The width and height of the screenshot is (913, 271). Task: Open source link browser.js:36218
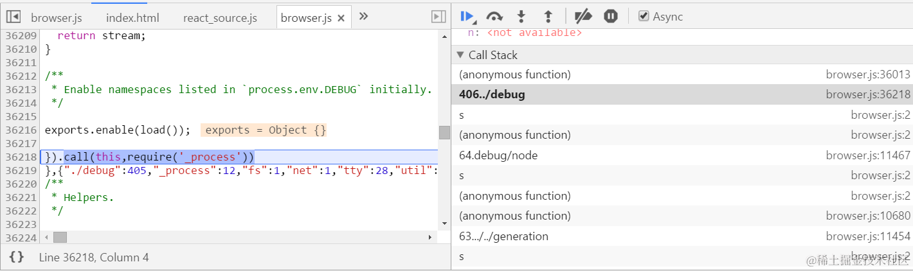coord(868,94)
